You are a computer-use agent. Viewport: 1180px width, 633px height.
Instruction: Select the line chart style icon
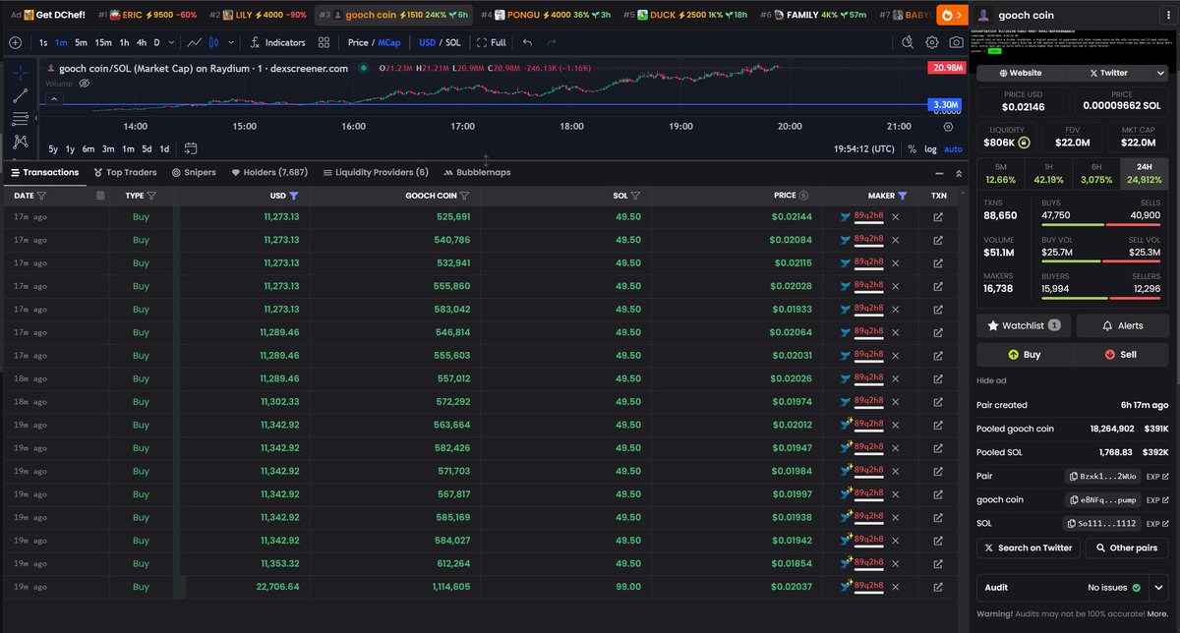coord(196,42)
